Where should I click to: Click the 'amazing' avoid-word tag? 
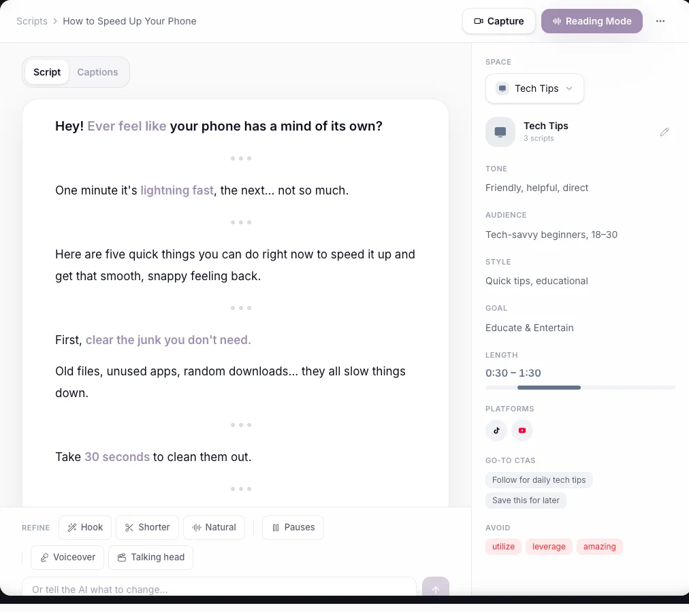pyautogui.click(x=599, y=547)
